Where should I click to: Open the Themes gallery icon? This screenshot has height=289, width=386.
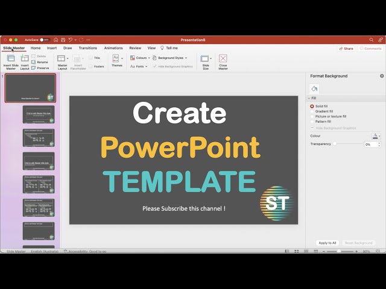click(115, 58)
